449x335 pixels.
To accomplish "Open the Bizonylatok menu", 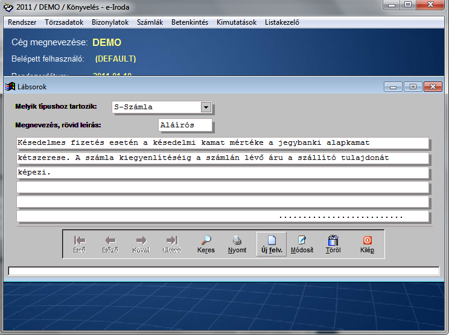I will point(110,22).
